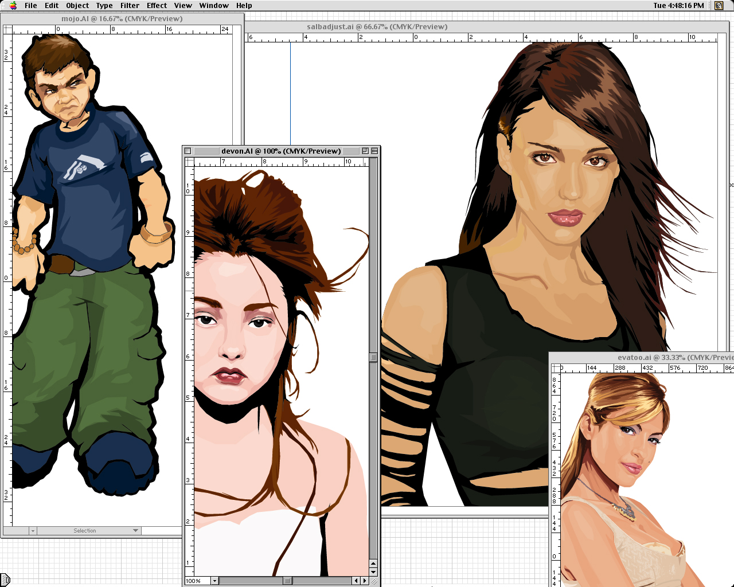Open the File menu

[31, 5]
